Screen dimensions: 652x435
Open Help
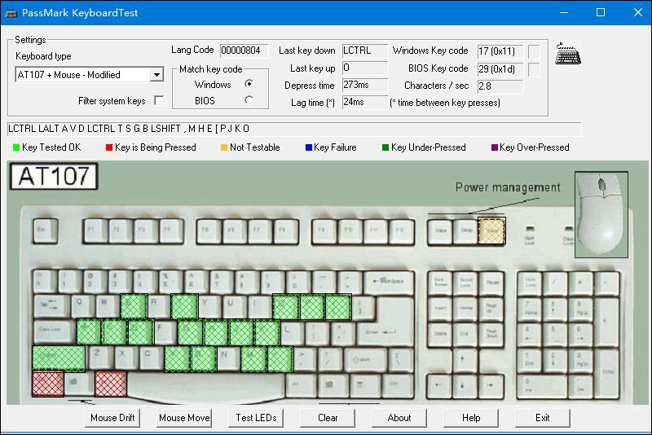pyautogui.click(x=471, y=418)
